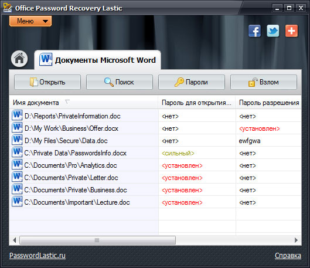The height and width of the screenshot is (268, 310).
Task: Click the Twitter bird icon
Action: click(x=273, y=31)
